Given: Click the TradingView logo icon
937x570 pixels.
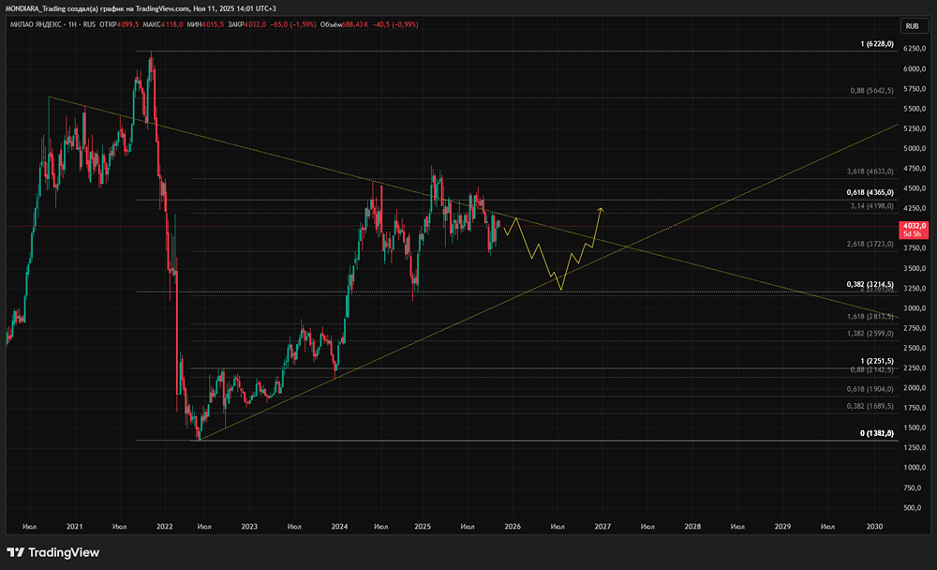Looking at the screenshot, I should [16, 552].
